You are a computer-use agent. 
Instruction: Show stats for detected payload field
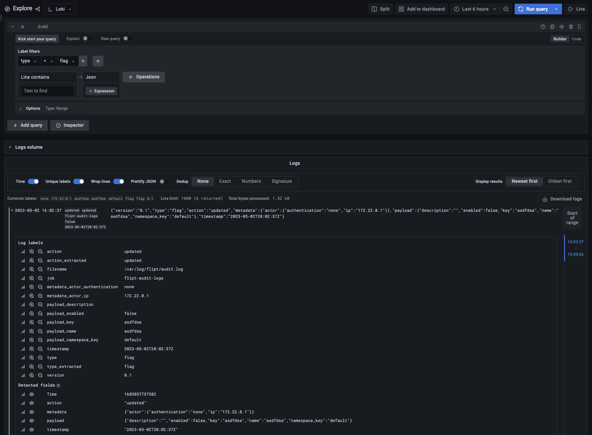pyautogui.click(x=23, y=421)
